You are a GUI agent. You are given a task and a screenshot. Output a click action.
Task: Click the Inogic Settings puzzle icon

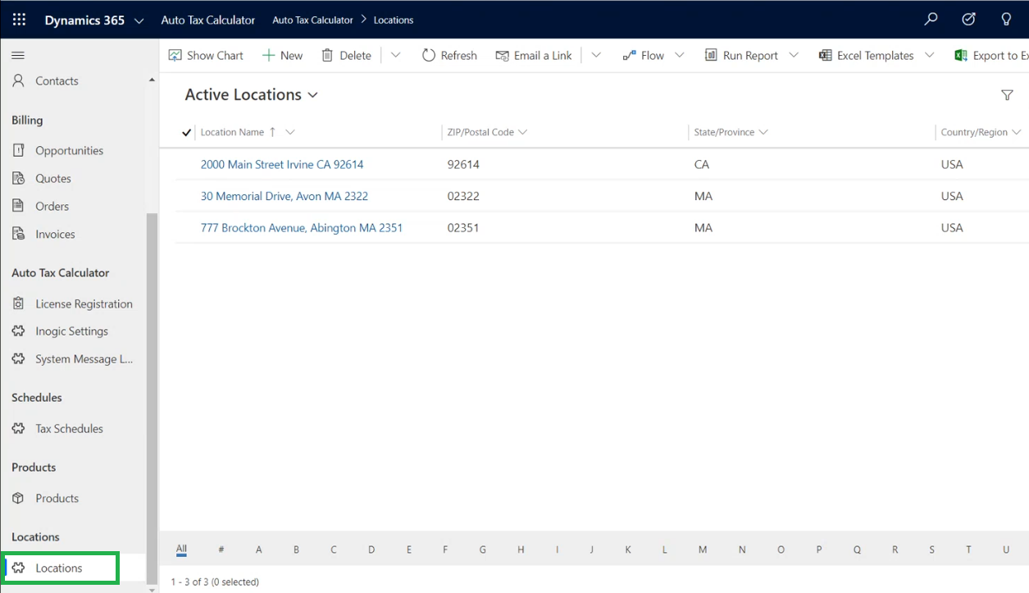pos(19,331)
